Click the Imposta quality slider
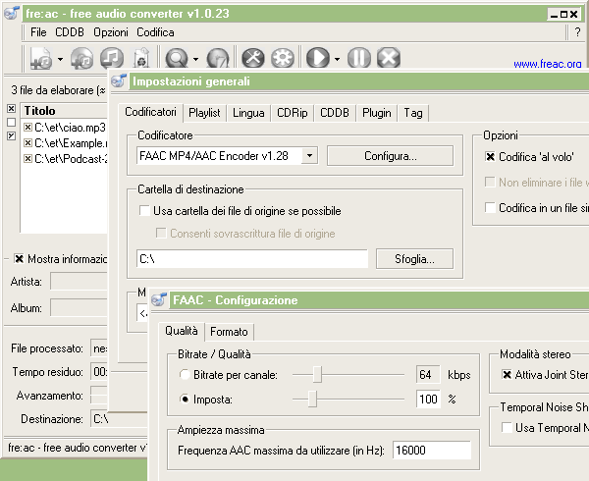 pyautogui.click(x=312, y=399)
